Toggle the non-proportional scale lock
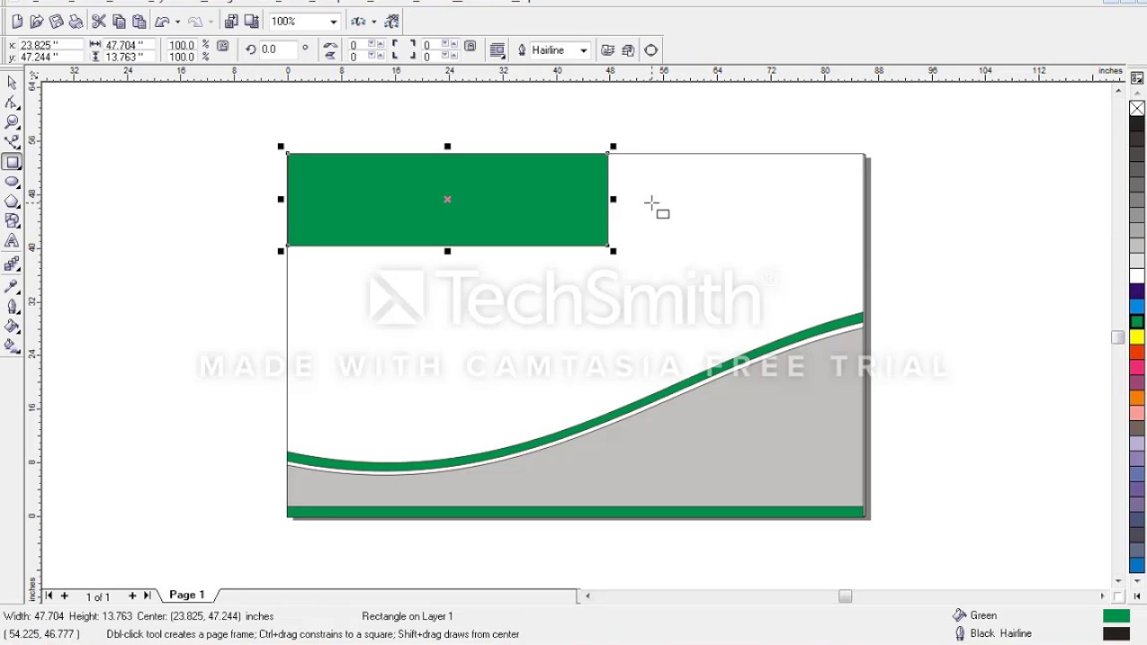Viewport: 1147px width, 645px height. point(223,46)
